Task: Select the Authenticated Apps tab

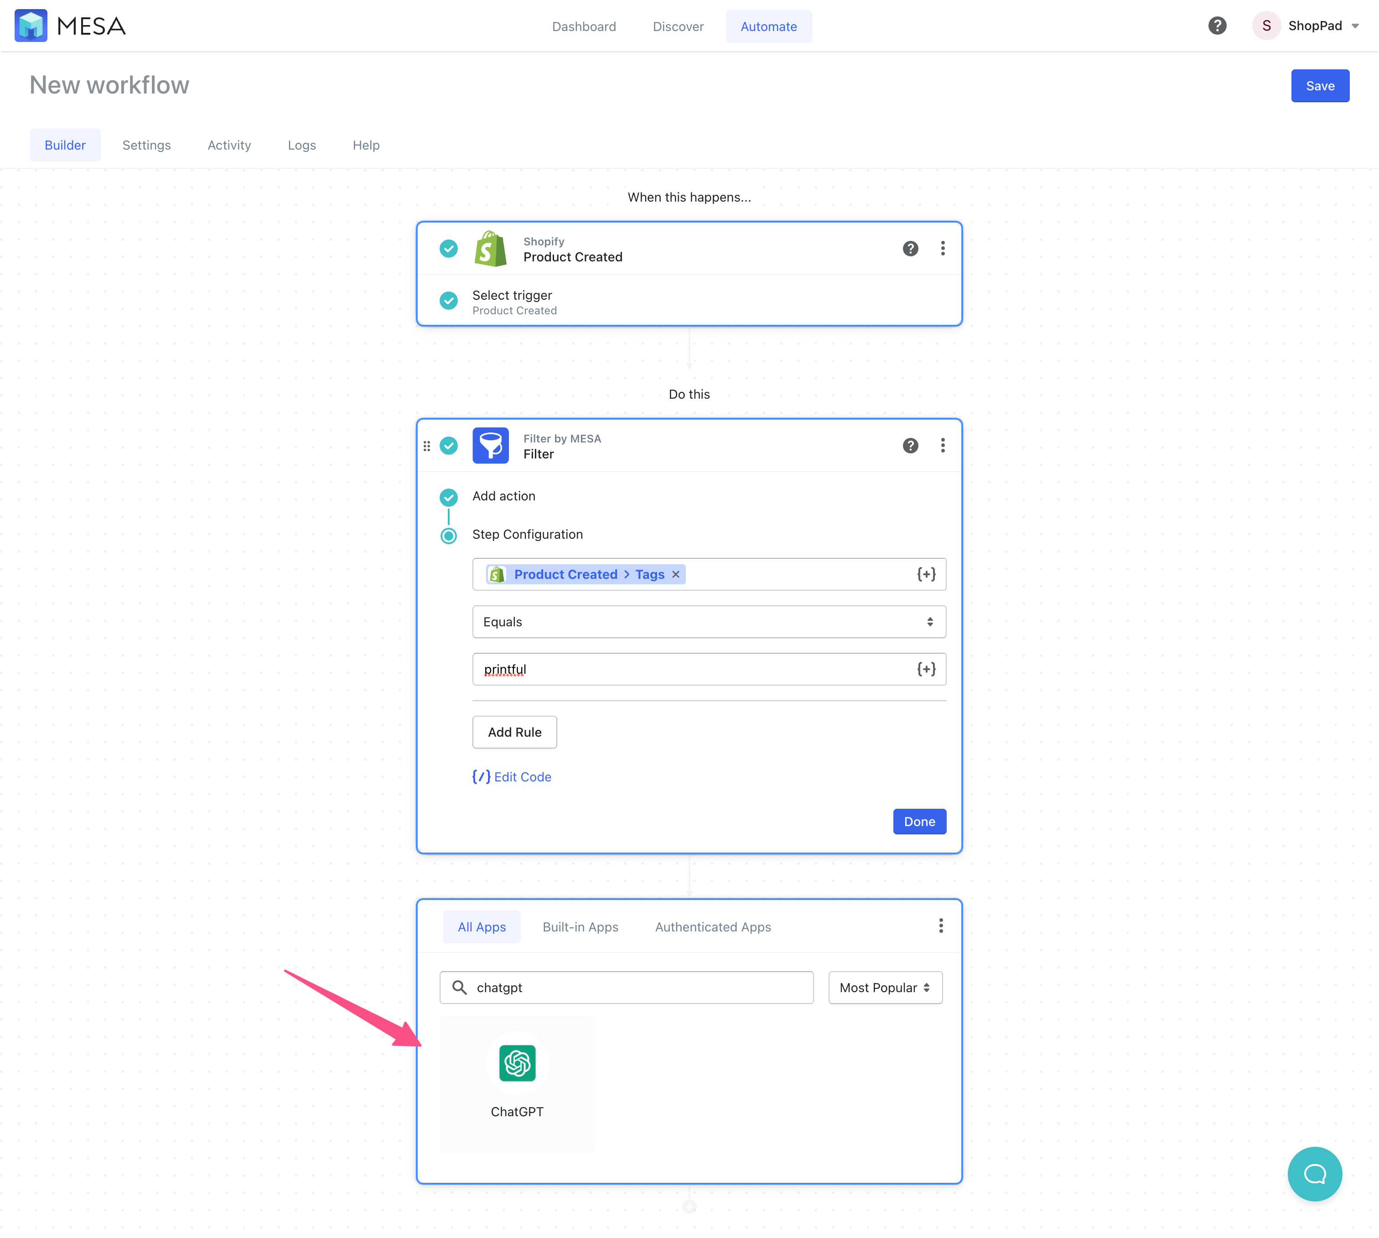Action: pos(713,927)
